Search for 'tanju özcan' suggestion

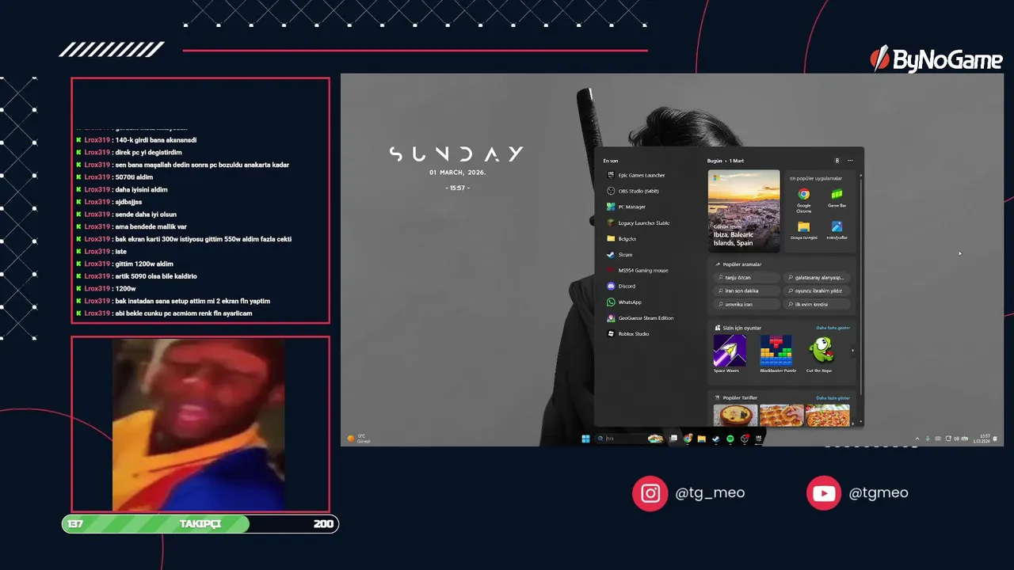click(746, 278)
